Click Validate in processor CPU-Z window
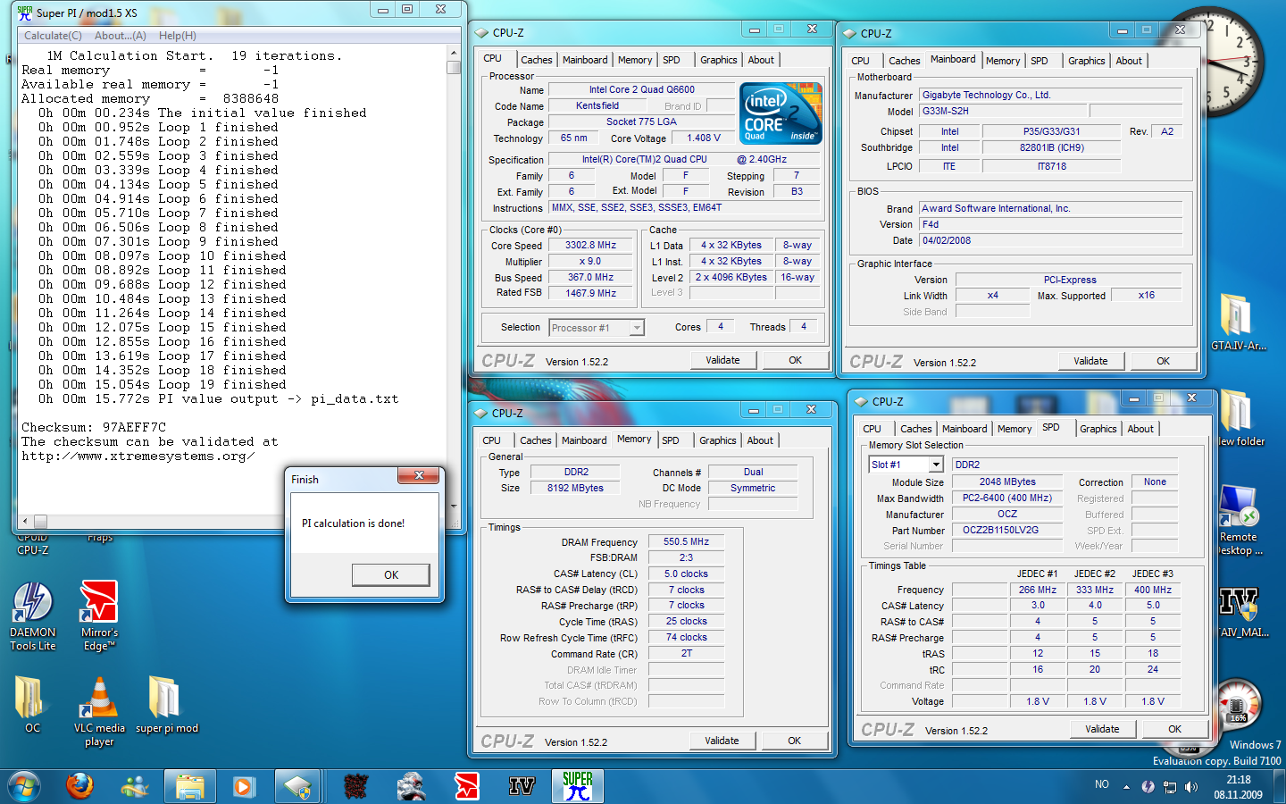Screen dimensions: 1286x804 tap(723, 360)
